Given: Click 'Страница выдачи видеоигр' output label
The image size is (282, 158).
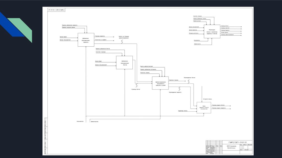Looking at the screenshot, I should [219, 108].
